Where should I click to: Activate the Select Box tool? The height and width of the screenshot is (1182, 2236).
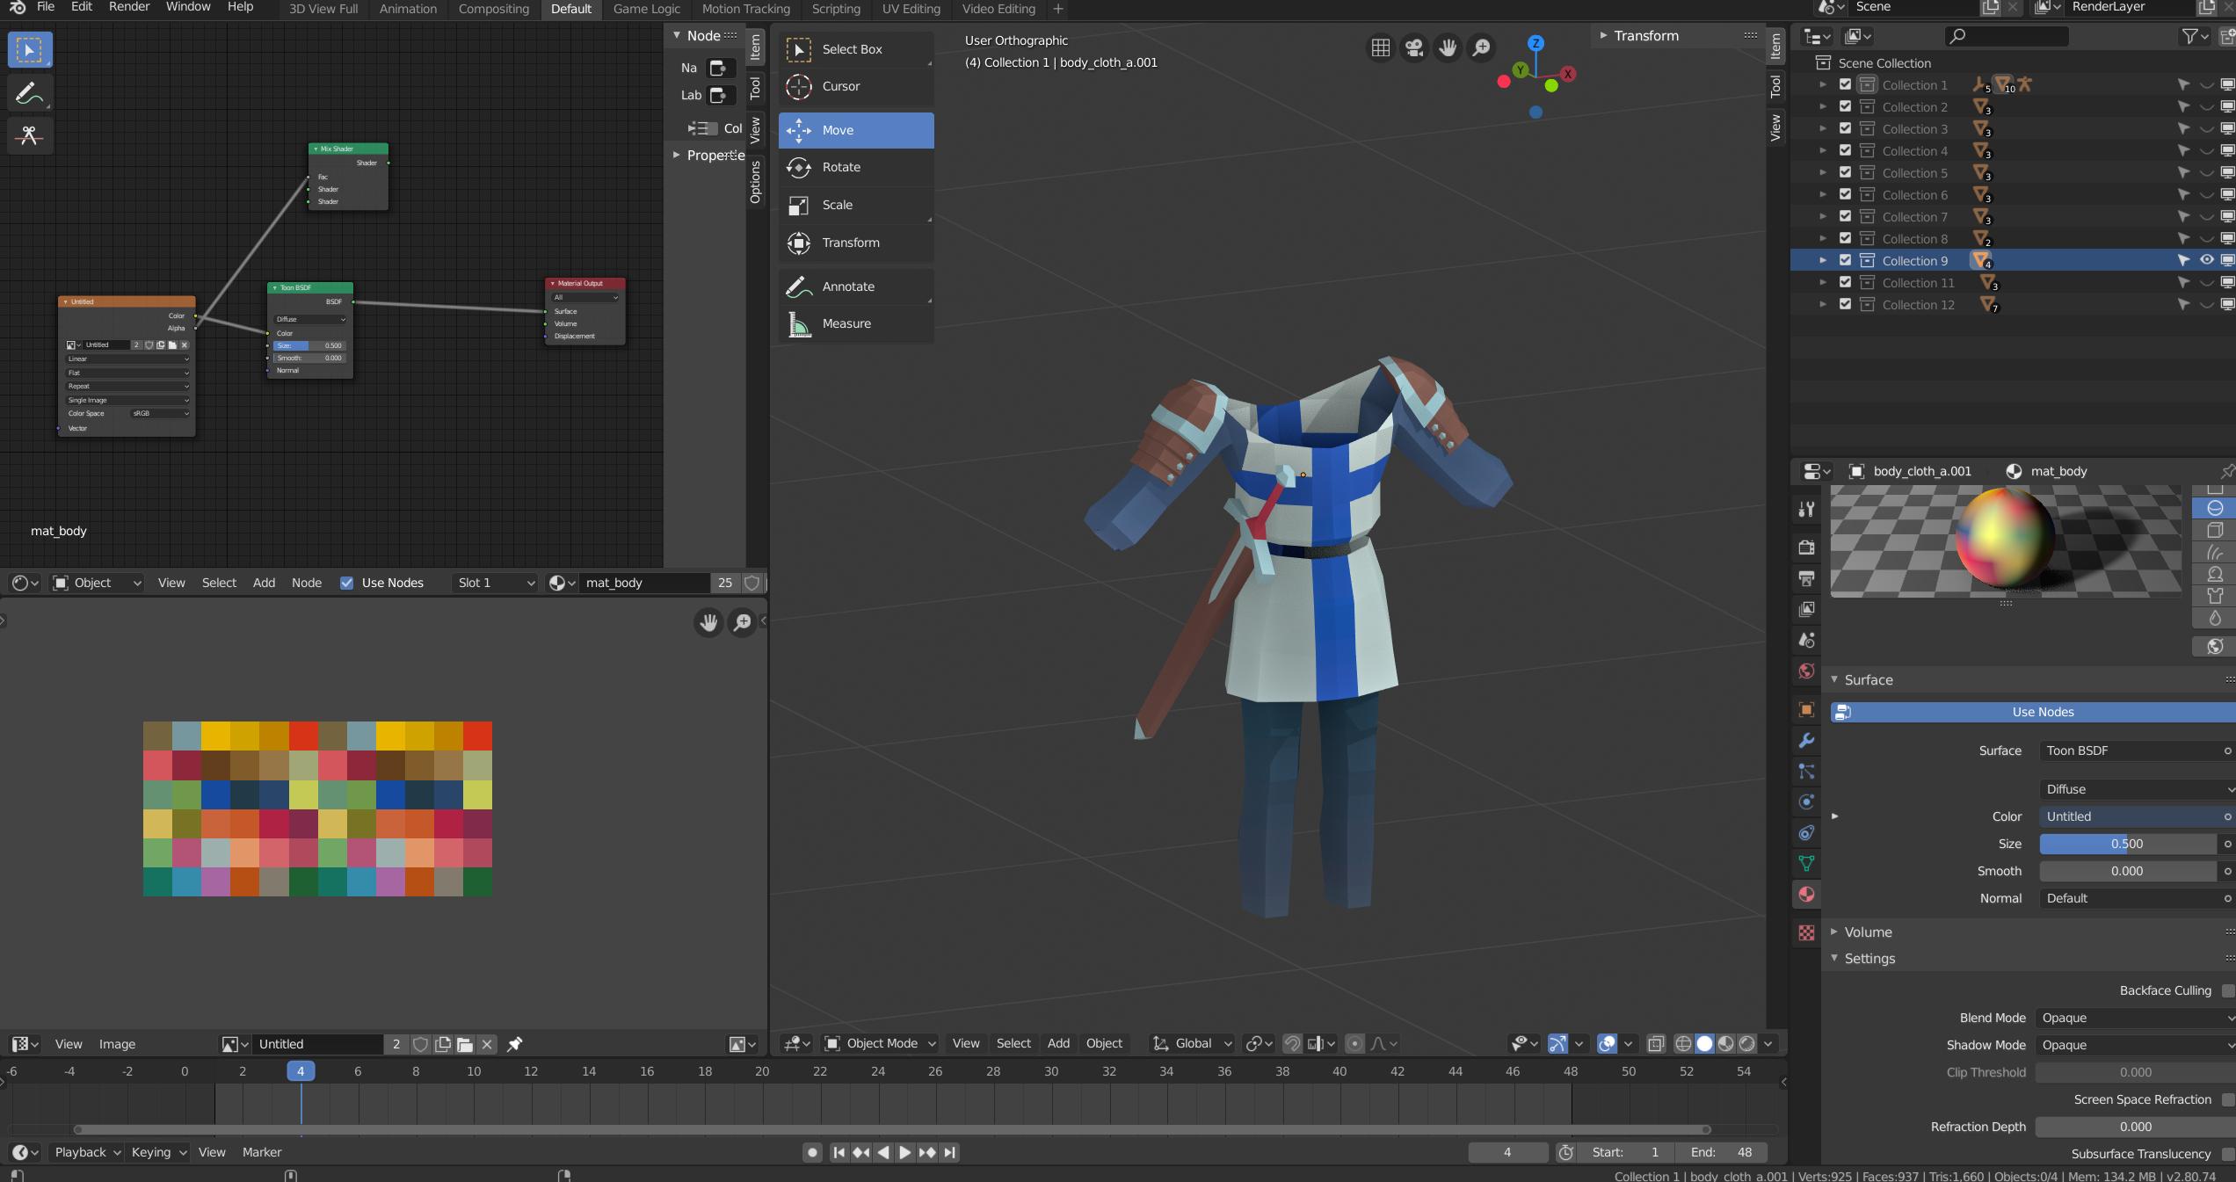[855, 49]
